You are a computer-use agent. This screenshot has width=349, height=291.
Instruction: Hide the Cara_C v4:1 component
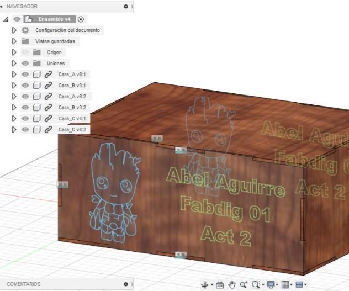coord(25,119)
